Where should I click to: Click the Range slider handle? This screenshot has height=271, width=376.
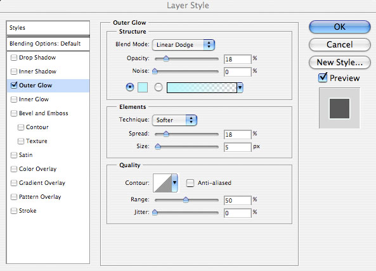tap(186, 199)
